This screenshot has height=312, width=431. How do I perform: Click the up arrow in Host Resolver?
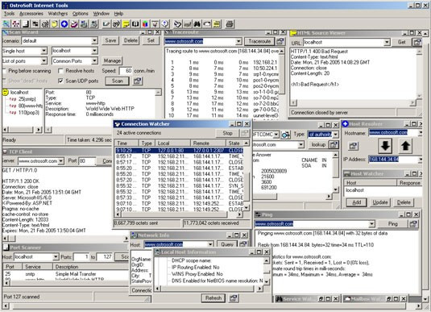(405, 146)
